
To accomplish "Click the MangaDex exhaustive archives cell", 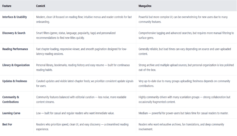I will pos(181,127).
